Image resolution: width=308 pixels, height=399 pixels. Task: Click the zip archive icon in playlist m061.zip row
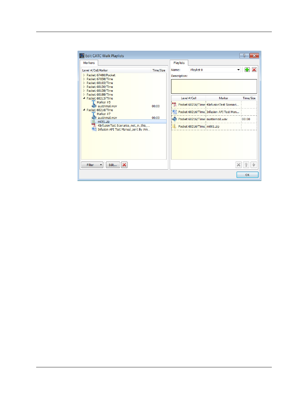coord(174,126)
